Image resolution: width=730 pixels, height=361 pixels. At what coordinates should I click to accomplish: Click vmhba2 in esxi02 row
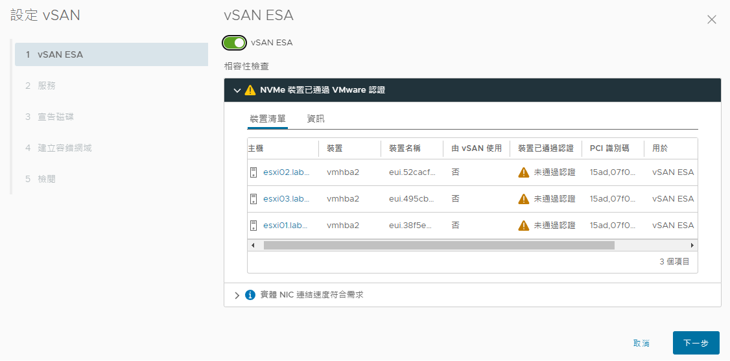(x=343, y=172)
